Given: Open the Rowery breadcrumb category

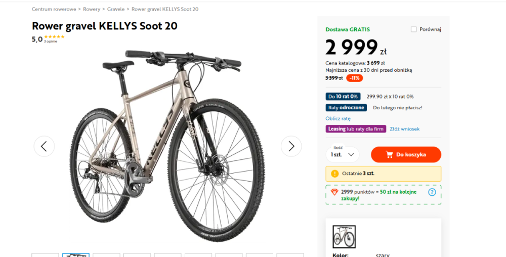Looking at the screenshot, I should coord(92,9).
